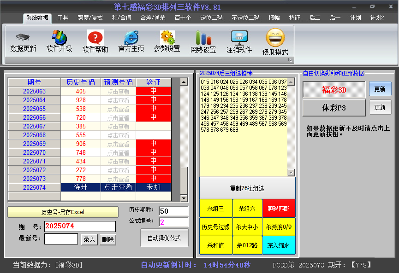Click 复制76注组选 button
399x273 pixels.
(247, 188)
